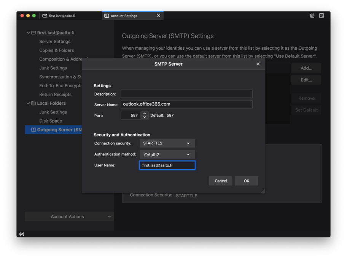Click the Description text field
This screenshot has width=347, height=259.
(186, 94)
